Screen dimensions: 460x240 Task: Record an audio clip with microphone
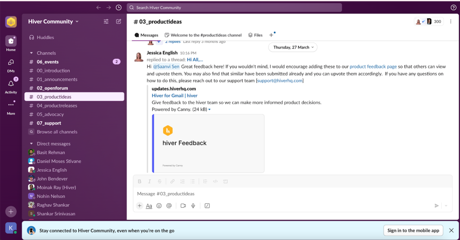pos(193,206)
